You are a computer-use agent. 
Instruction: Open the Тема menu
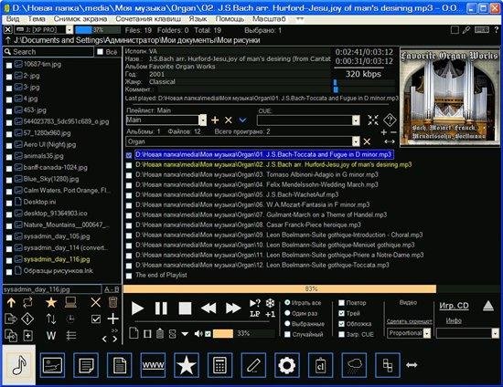pos(37,19)
